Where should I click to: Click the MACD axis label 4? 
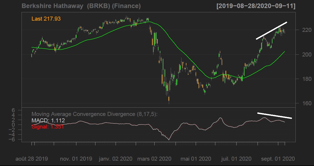[13, 115]
